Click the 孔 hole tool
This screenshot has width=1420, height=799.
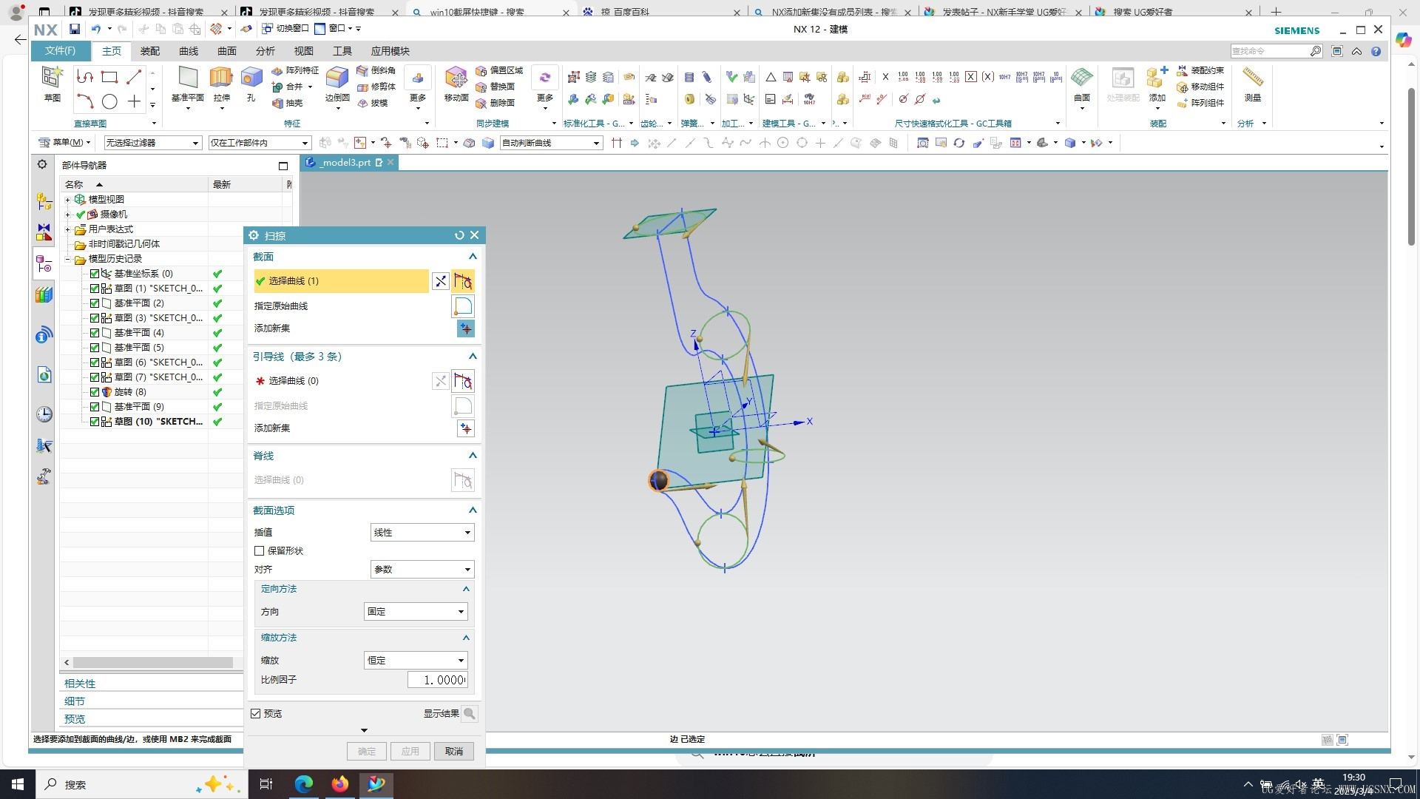pyautogui.click(x=251, y=83)
